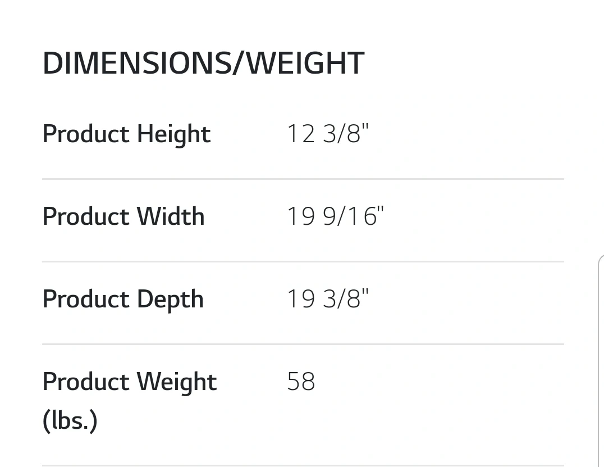Screen dimensions: 604x467
Task: Click the 9/16 fraction in the width row
Action: tap(349, 217)
